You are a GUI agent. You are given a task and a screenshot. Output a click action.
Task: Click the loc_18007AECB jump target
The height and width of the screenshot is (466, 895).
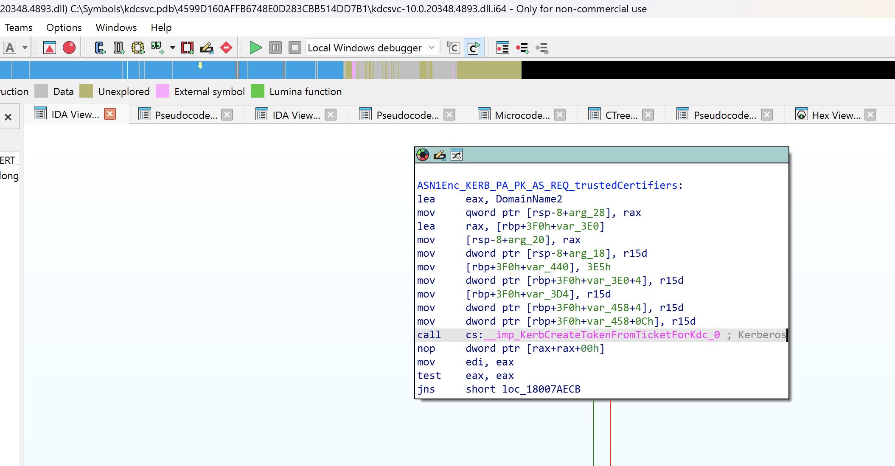[541, 389]
